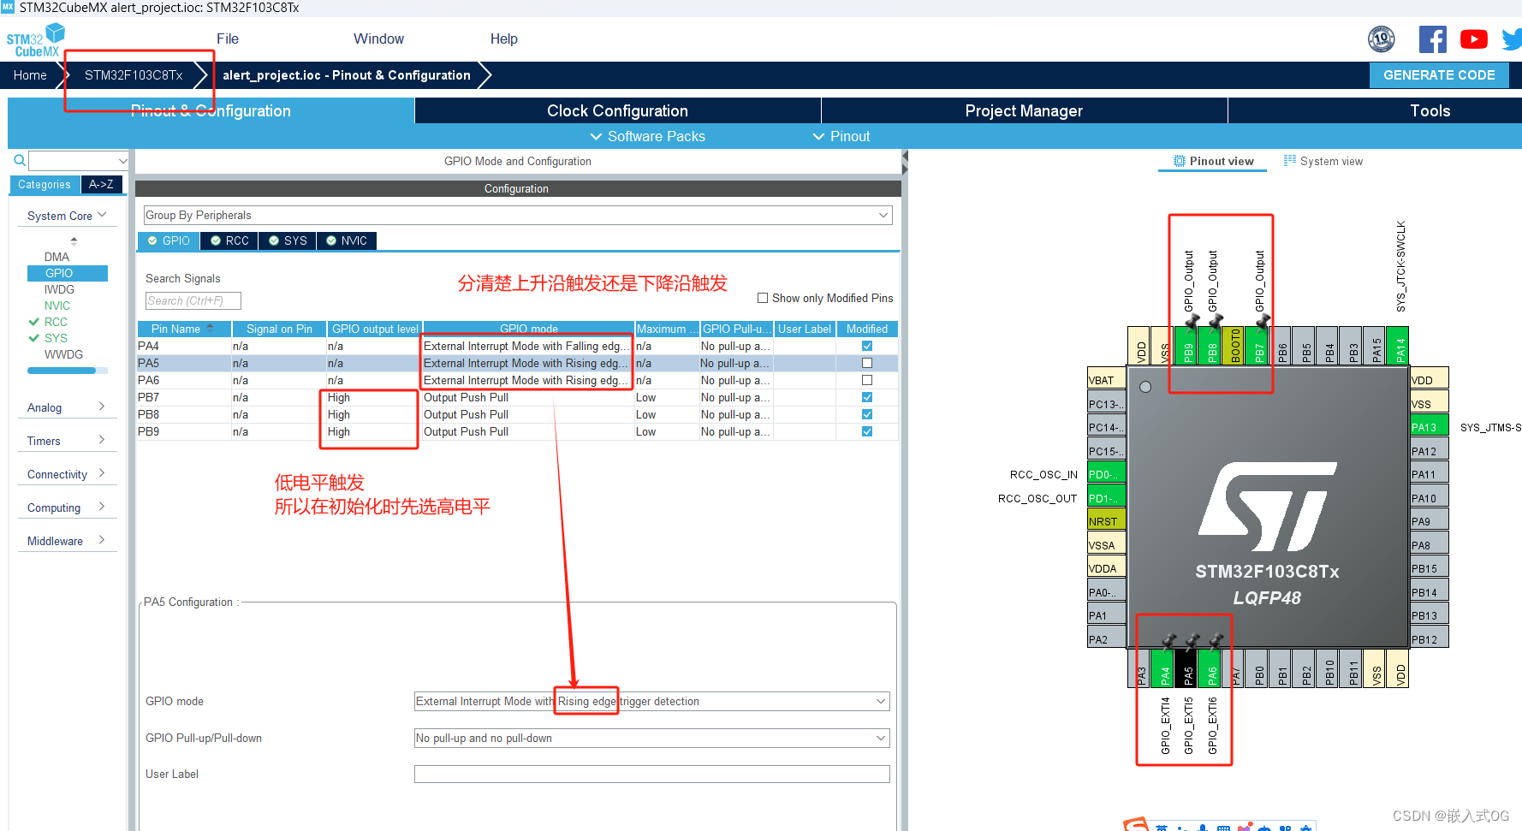The height and width of the screenshot is (831, 1522).
Task: Select pin PA9 on right side
Action: click(x=1429, y=520)
